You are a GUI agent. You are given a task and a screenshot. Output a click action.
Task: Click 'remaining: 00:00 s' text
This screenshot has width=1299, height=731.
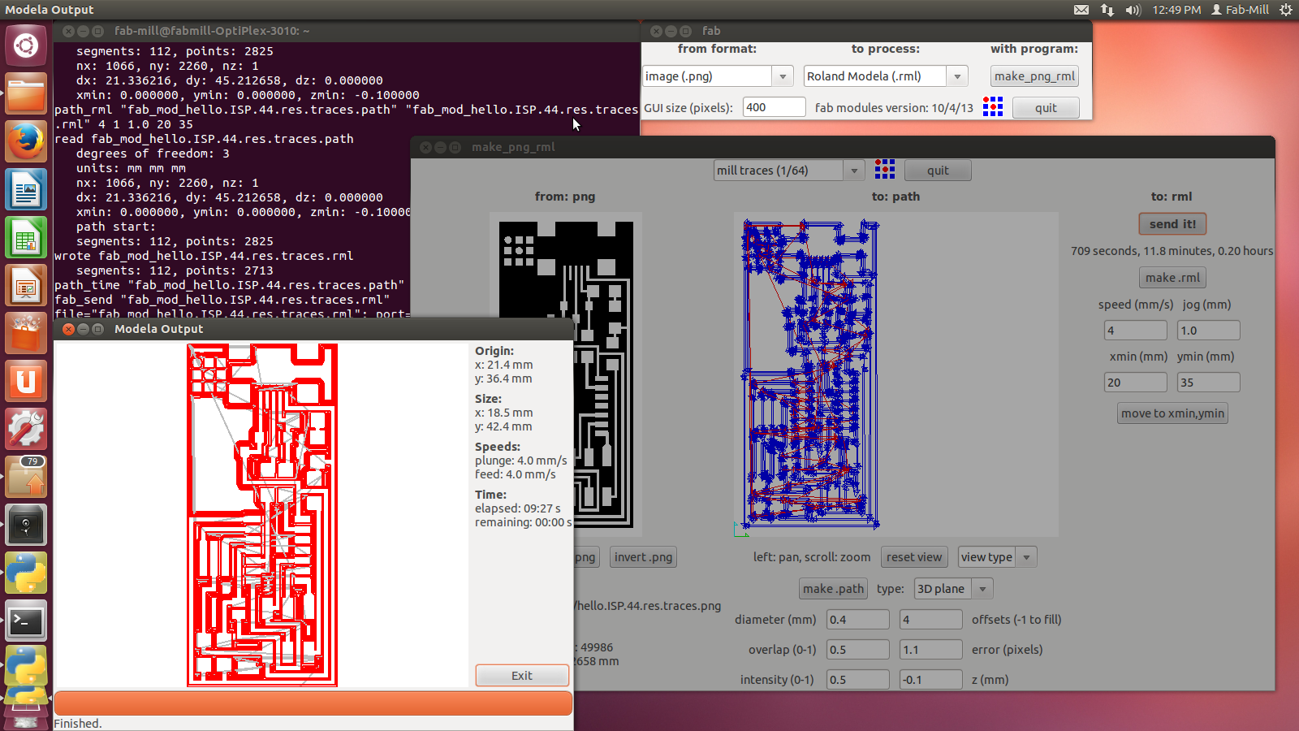[524, 522]
